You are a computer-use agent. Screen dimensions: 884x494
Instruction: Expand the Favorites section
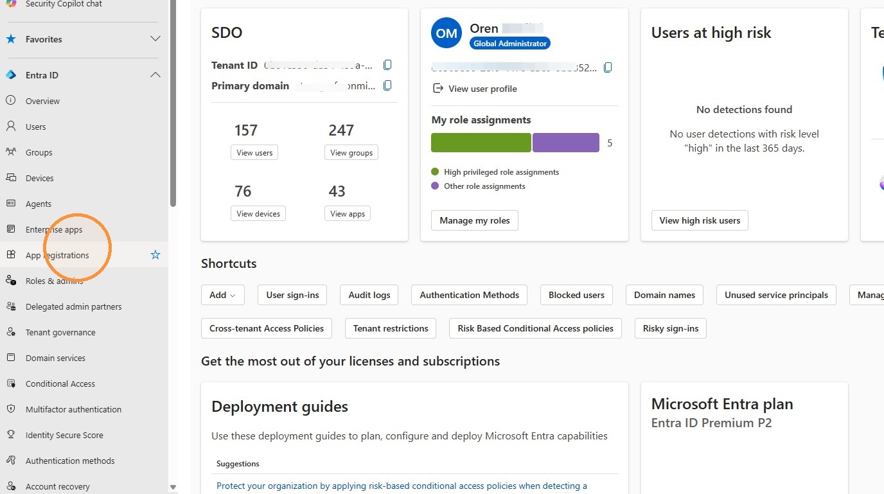click(155, 39)
